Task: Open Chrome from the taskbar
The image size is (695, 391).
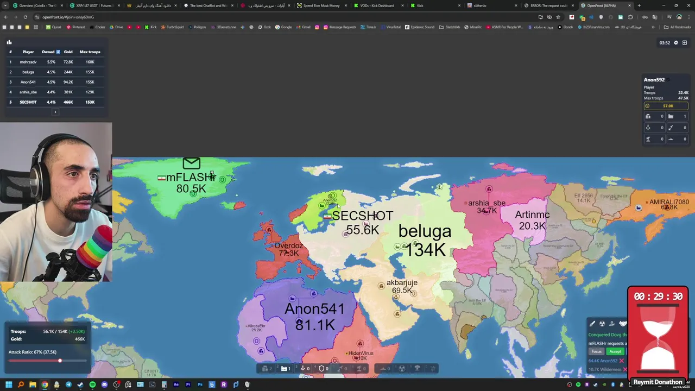Action: pyautogui.click(x=45, y=384)
